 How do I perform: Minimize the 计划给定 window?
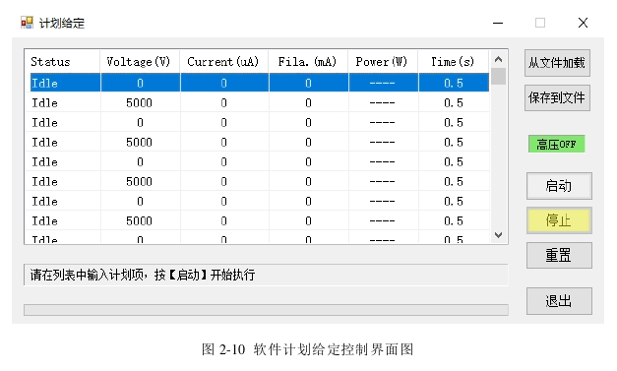pyautogui.click(x=498, y=23)
